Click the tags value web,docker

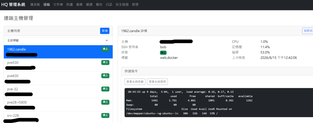[x=169, y=58]
